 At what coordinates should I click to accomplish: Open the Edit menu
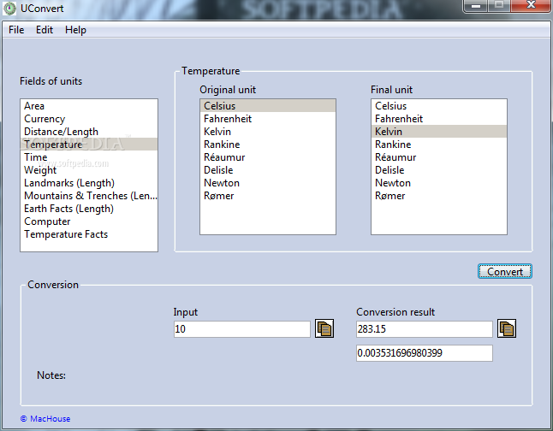(45, 30)
